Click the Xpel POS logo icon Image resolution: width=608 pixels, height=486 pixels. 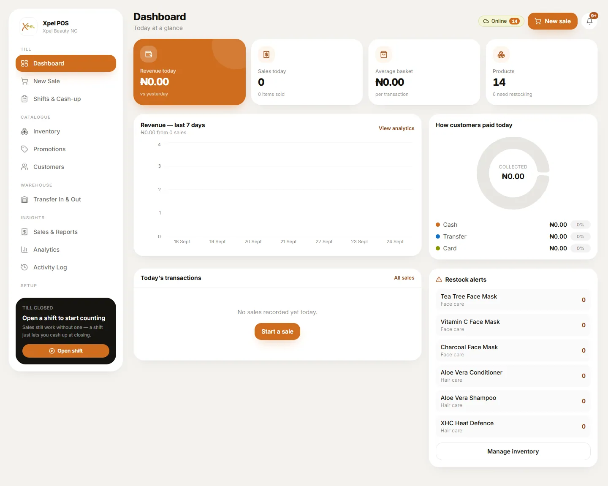tap(29, 26)
